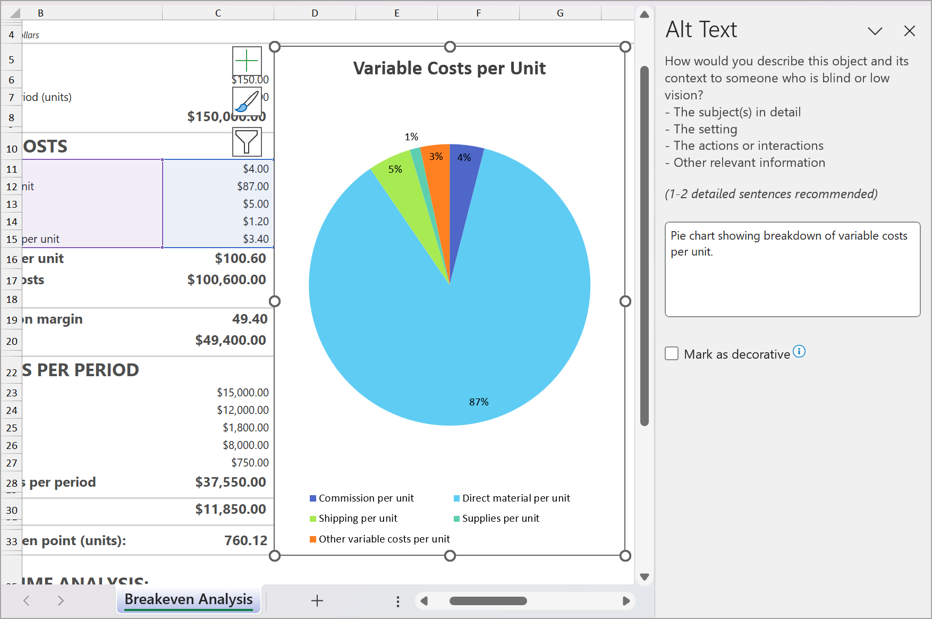Click the info icon next to Mark as decorative

pos(800,351)
